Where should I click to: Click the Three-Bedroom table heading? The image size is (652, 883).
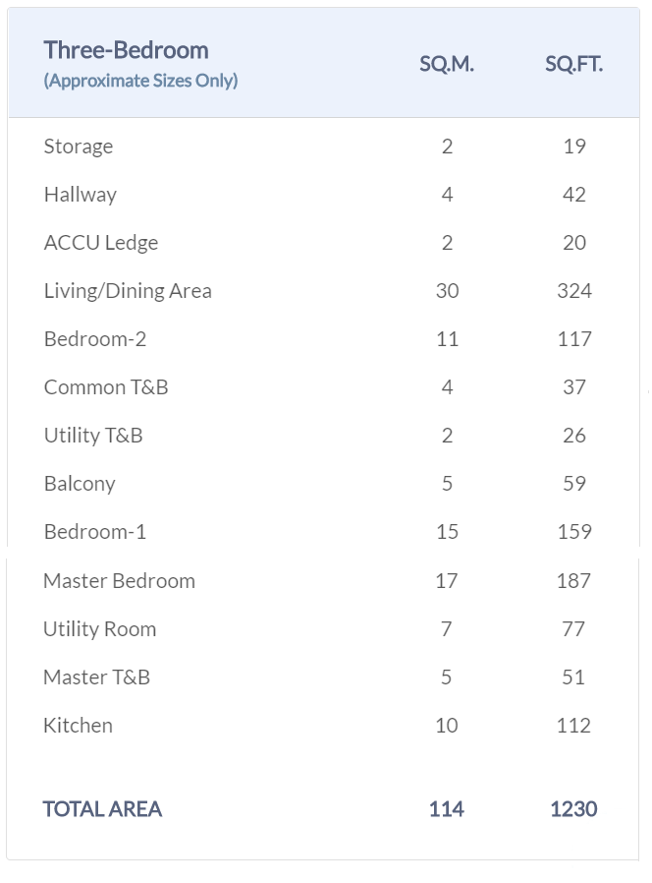[x=126, y=50]
